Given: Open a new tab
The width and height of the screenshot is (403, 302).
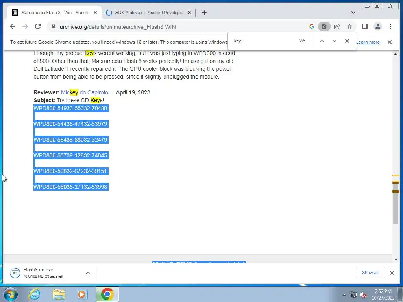Looking at the screenshot, I should [204, 13].
